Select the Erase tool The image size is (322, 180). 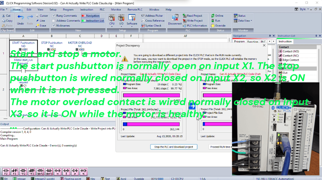tap(41, 26)
